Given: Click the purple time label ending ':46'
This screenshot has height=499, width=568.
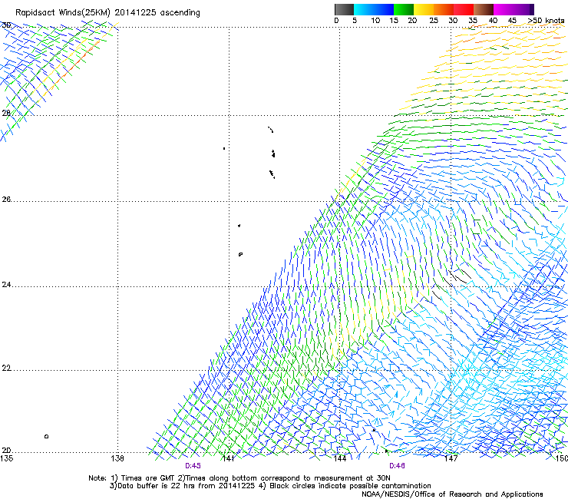Looking at the screenshot, I should [397, 466].
